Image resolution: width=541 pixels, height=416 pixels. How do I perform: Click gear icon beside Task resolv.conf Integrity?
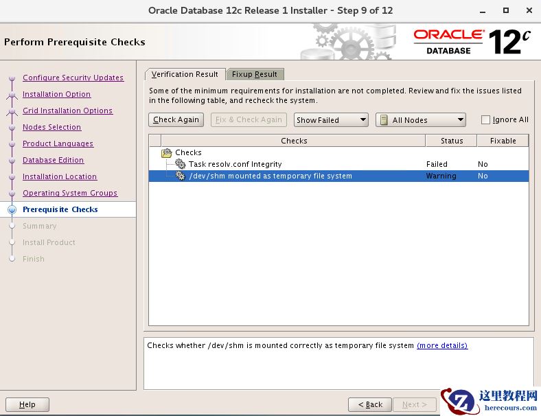[180, 164]
